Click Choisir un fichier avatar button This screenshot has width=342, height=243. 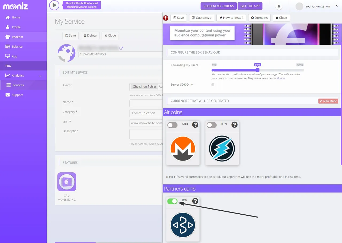[145, 87]
